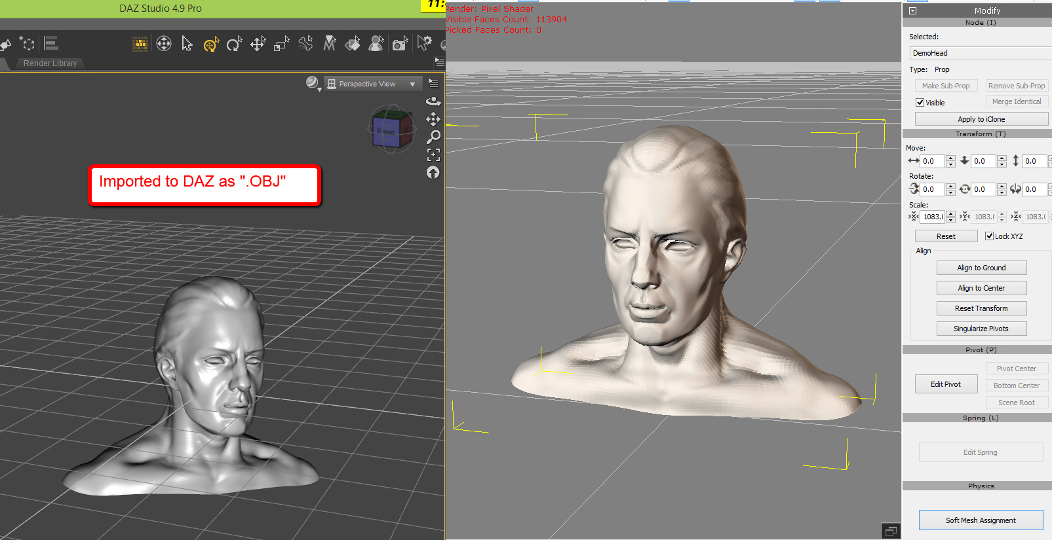Open the Tool Settings cursor-gear icon

click(425, 43)
